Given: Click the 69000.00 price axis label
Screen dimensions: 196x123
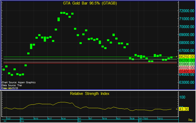Looking at the screenshot, I should click(187, 35).
